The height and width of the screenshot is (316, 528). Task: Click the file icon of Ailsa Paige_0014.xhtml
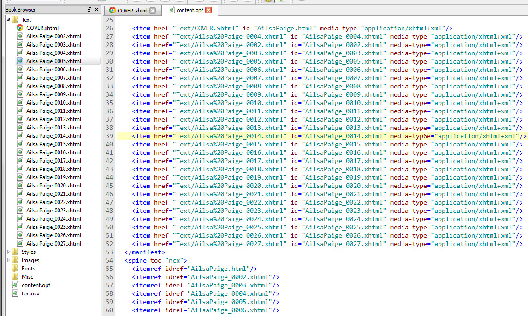click(x=20, y=135)
